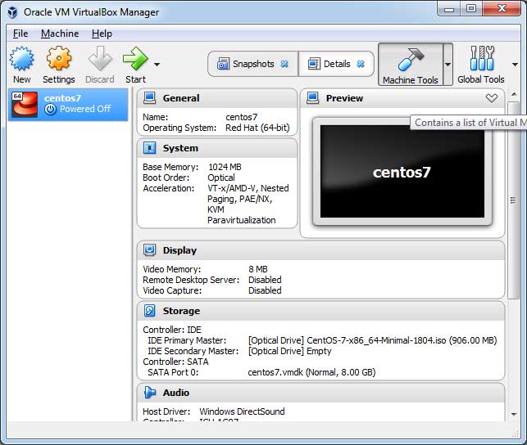Click the scrollbar up arrow
The width and height of the screenshot is (527, 445).
tap(514, 95)
